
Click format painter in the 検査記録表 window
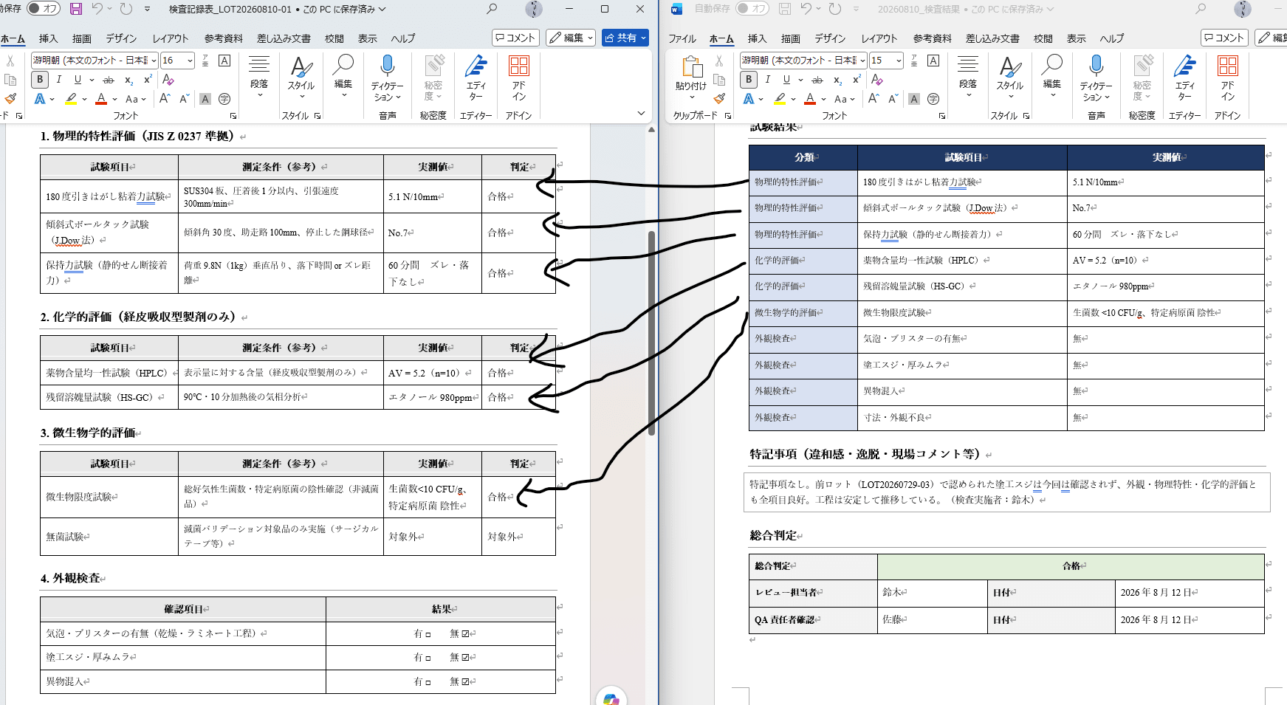point(10,99)
